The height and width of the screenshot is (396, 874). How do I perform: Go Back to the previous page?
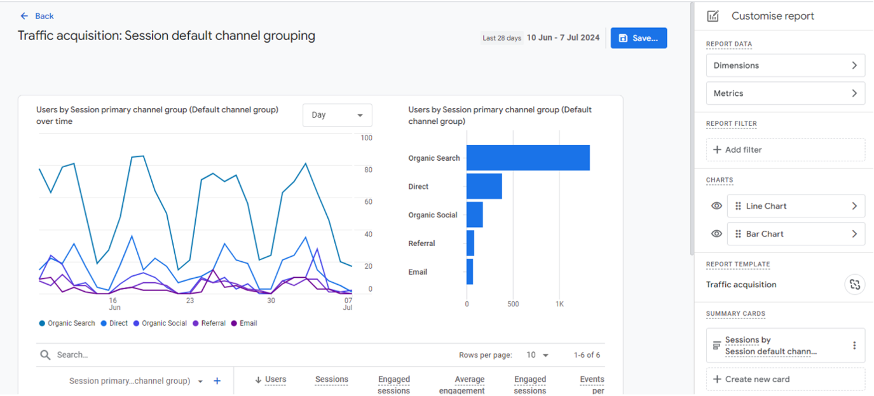click(x=37, y=16)
